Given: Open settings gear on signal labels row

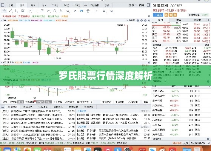Looking at the screenshot, I should 149,16.
